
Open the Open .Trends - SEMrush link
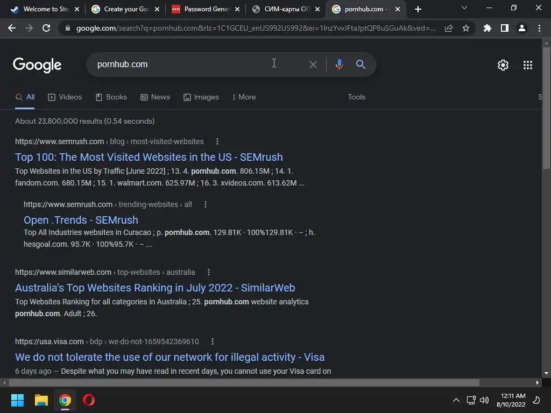[81, 220]
